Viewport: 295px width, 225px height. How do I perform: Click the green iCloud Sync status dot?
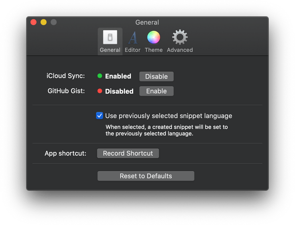[100, 76]
